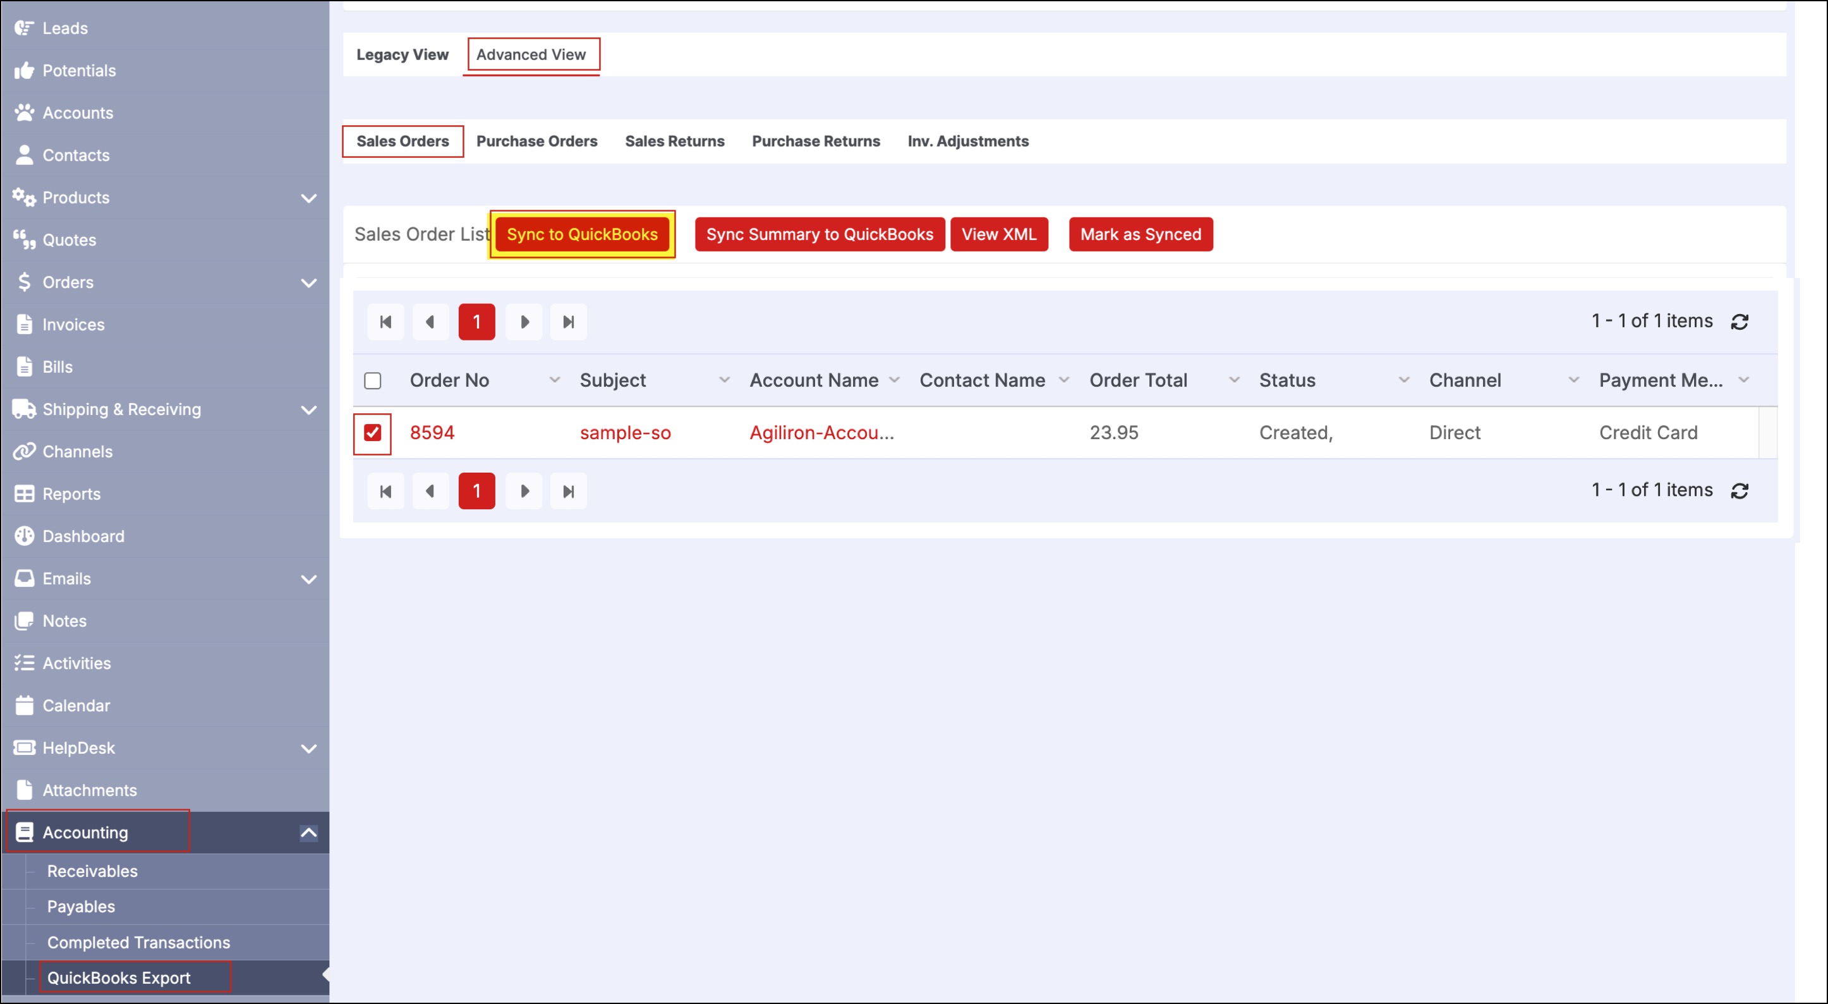Go to last page in top pager
Screen dimensions: 1828x1004
567,322
